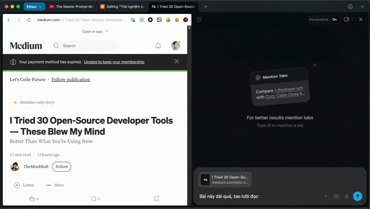Open the black circle extension icon
This screenshot has height=209, width=370.
point(150,20)
